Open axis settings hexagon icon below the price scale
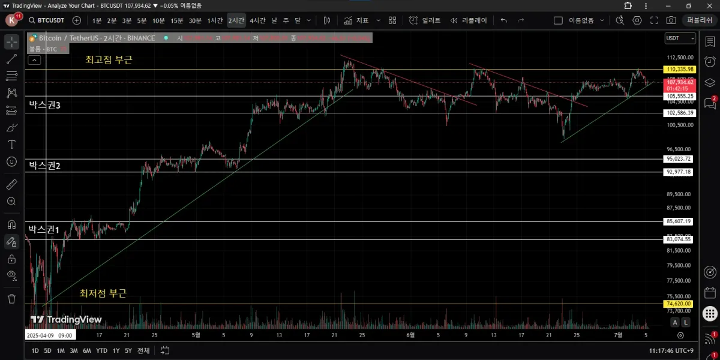This screenshot has height=360, width=720. 680,335
